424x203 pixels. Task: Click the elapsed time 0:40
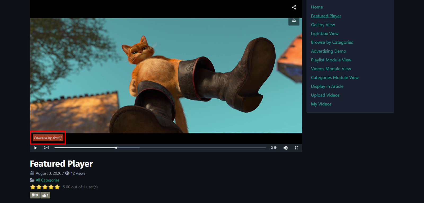pos(46,148)
